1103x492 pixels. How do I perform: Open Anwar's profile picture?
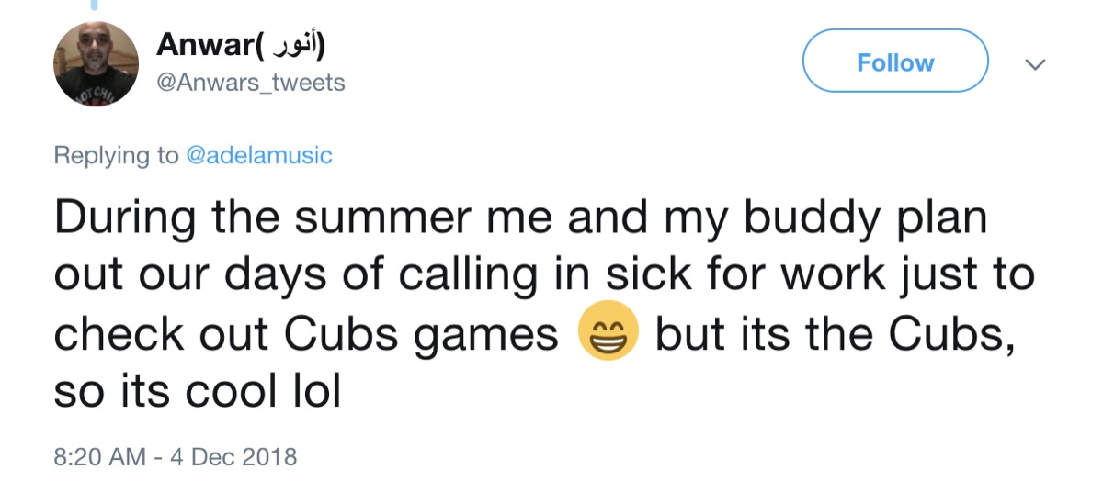pyautogui.click(x=96, y=63)
